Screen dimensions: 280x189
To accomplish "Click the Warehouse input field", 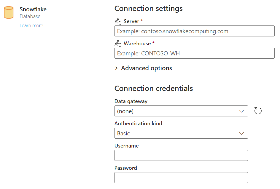I will pos(194,53).
